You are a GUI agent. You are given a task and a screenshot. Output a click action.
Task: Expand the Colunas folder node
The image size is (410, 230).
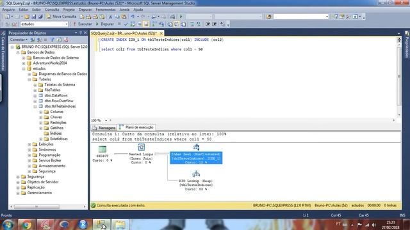point(41,112)
